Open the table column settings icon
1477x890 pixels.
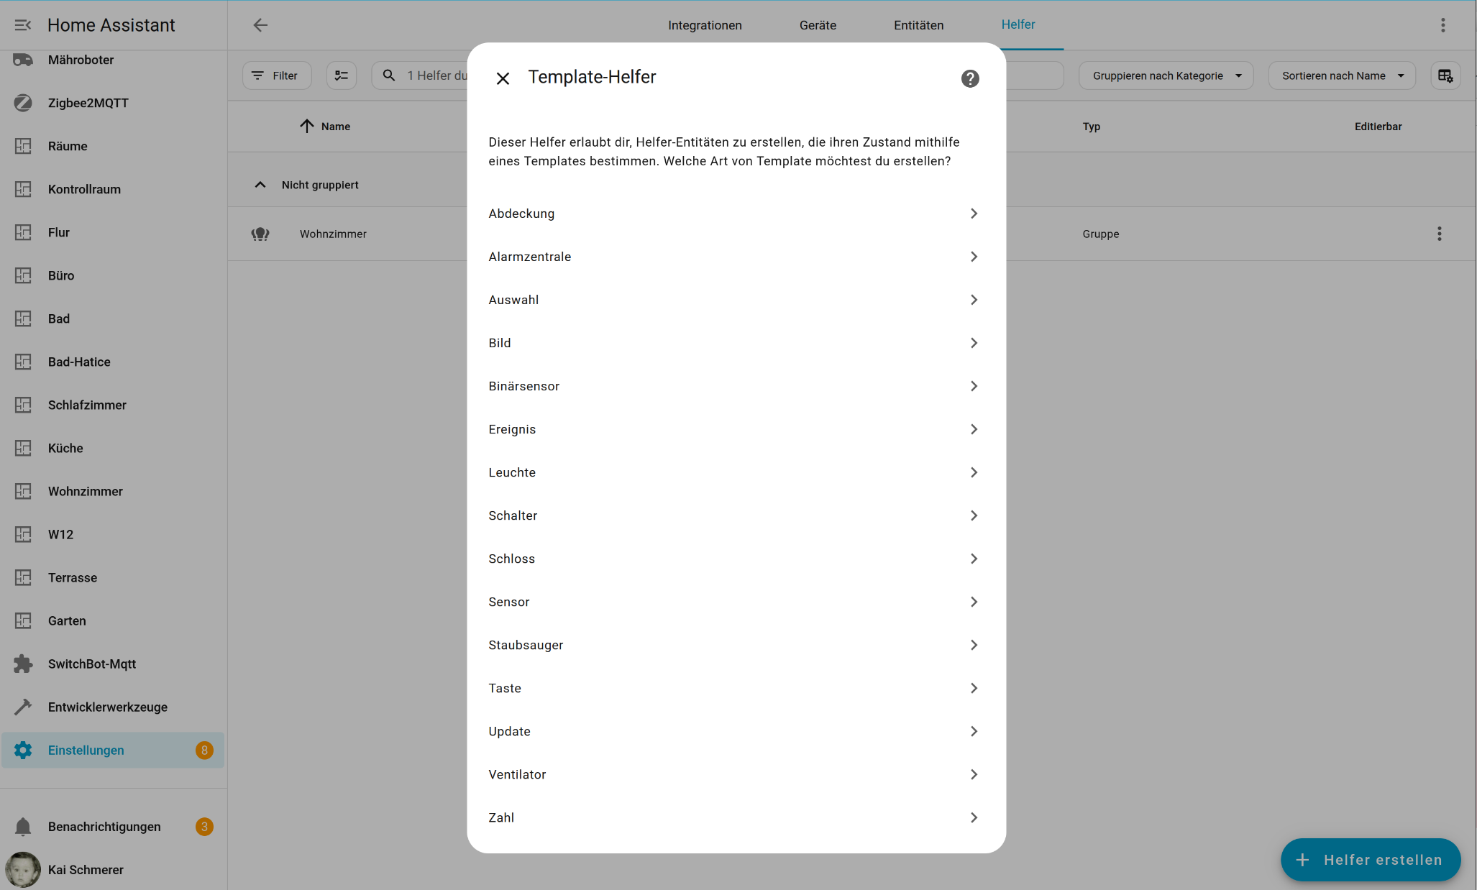[1445, 75]
